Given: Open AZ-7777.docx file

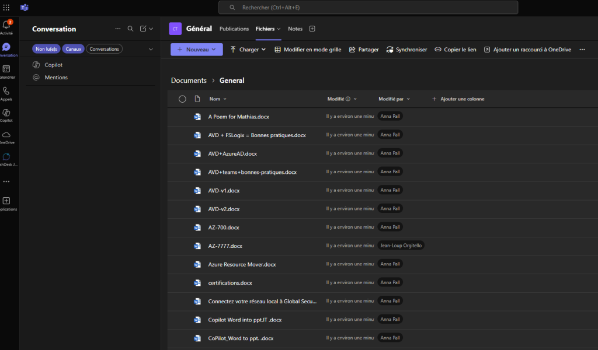Looking at the screenshot, I should click(x=225, y=246).
